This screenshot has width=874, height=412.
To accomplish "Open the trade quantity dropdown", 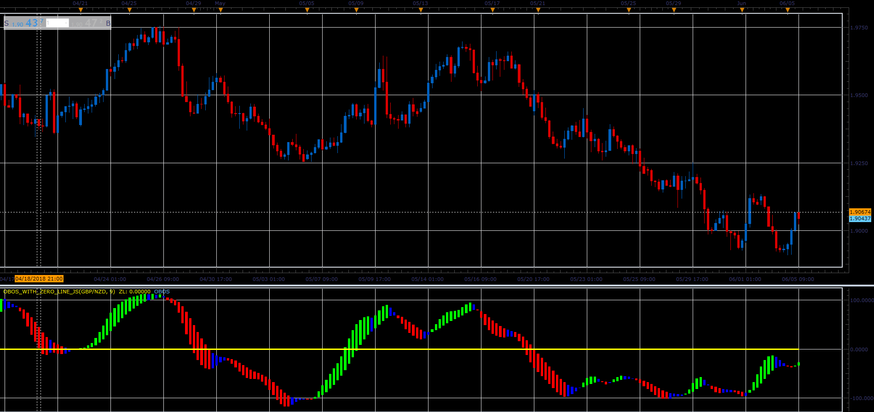I will pos(58,23).
